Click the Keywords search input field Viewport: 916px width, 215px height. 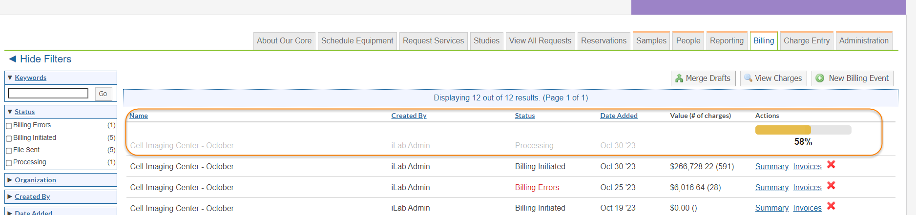(48, 93)
